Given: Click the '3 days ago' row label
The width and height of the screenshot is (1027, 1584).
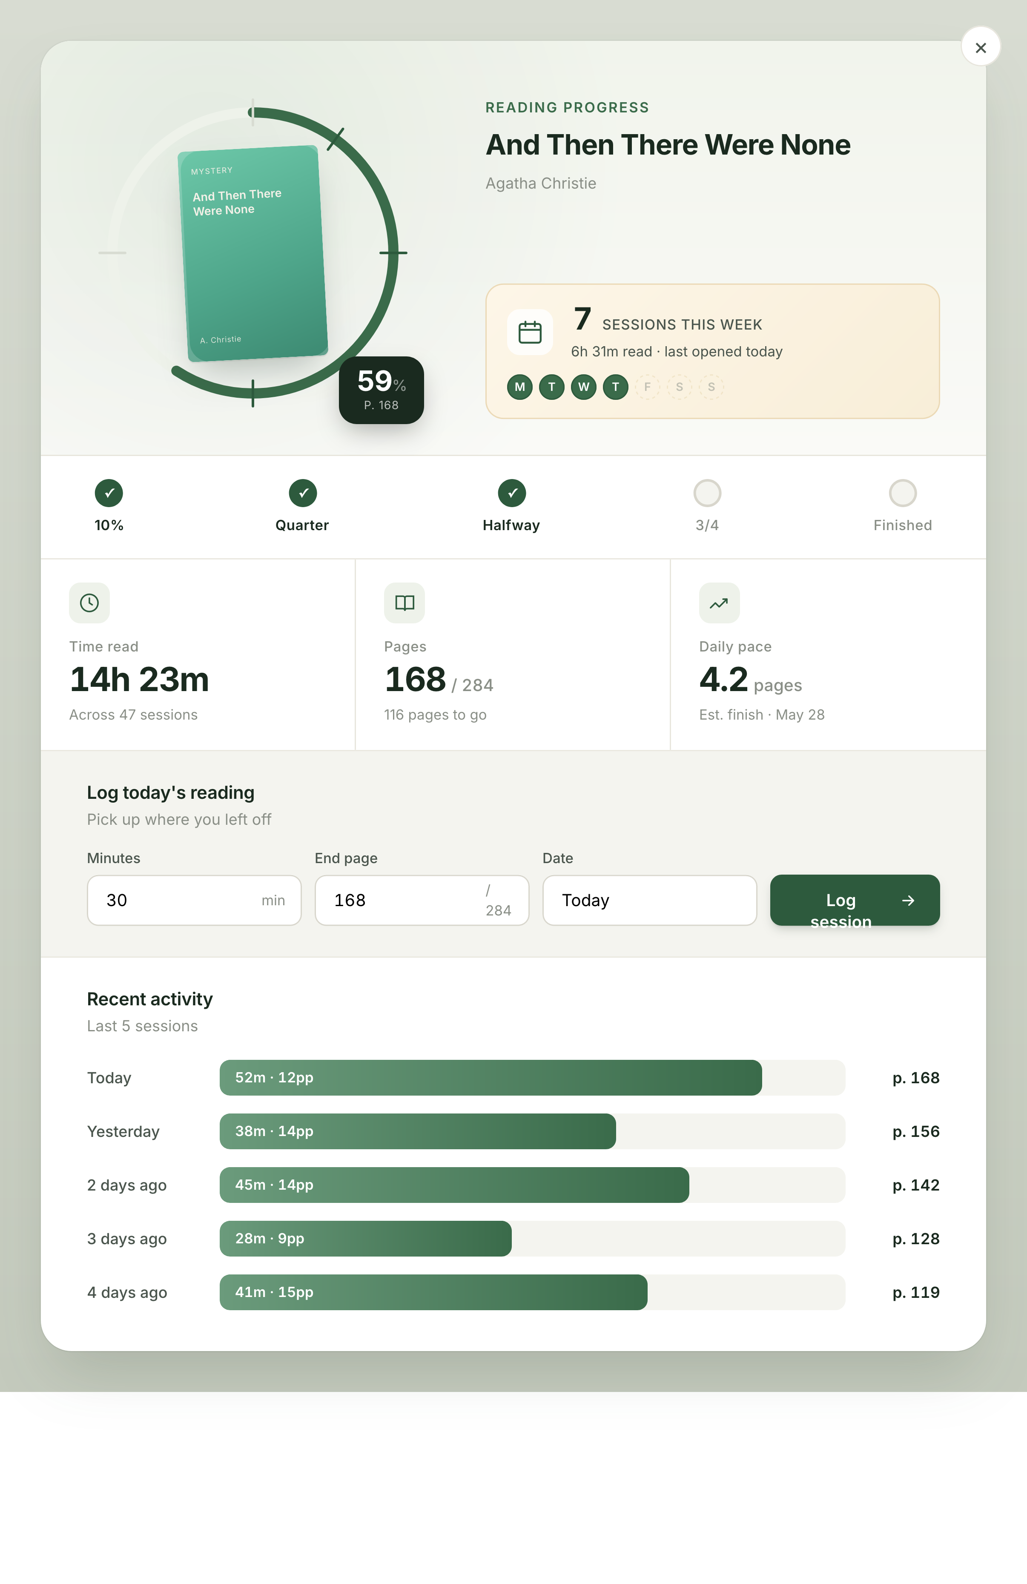Looking at the screenshot, I should 127,1239.
